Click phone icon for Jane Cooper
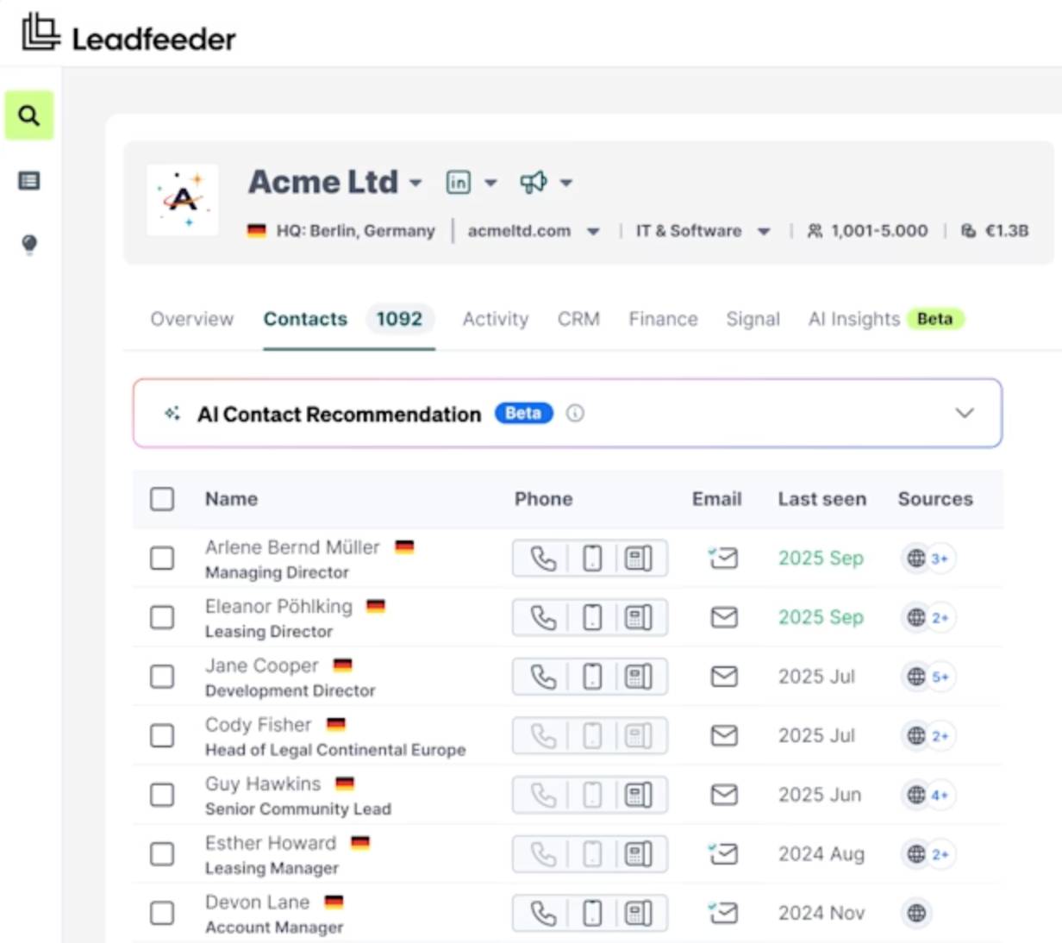 543,677
